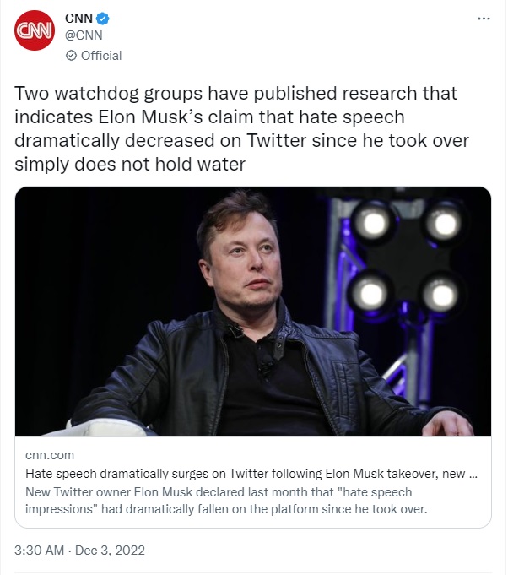Open the "Hate speech dramatically surges" headline

pyautogui.click(x=251, y=474)
